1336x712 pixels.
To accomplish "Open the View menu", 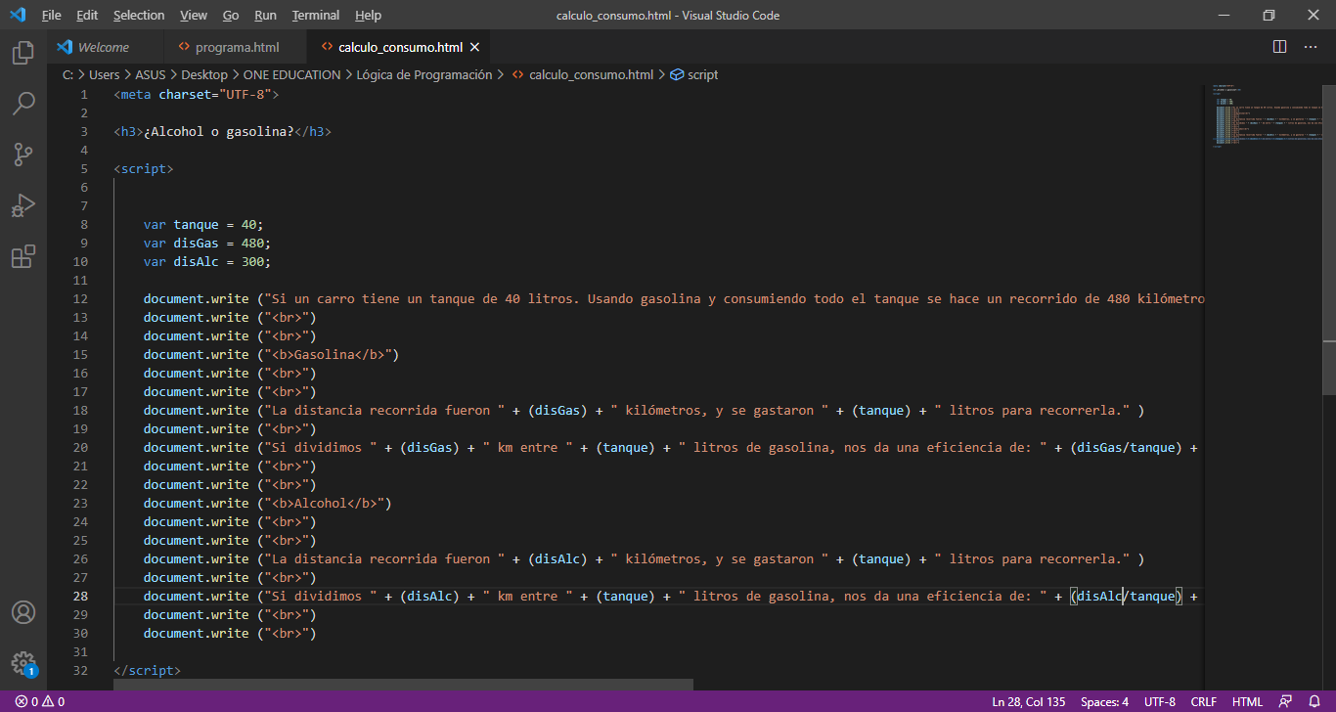I will pyautogui.click(x=194, y=16).
